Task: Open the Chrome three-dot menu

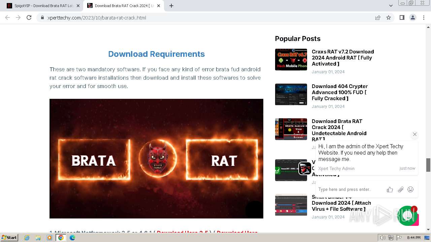Action: point(424,17)
